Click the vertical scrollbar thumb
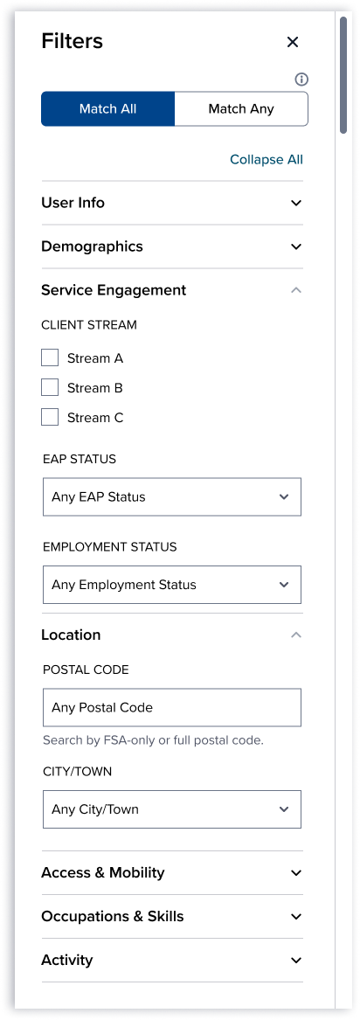 (x=343, y=75)
